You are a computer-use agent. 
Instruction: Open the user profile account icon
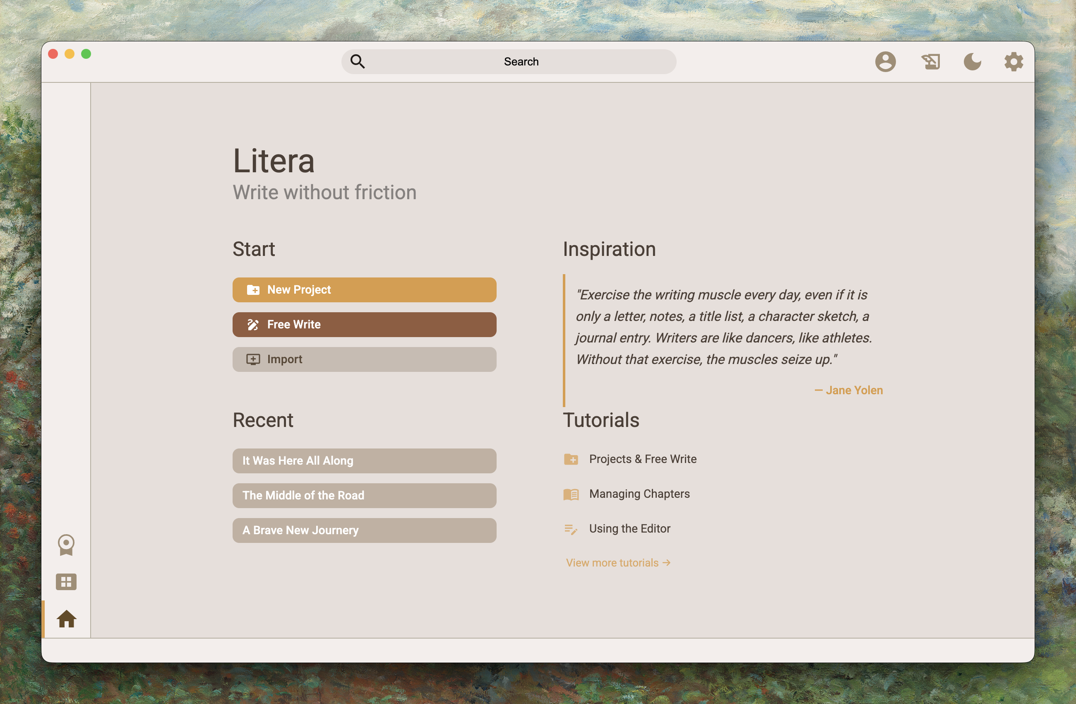(x=886, y=62)
